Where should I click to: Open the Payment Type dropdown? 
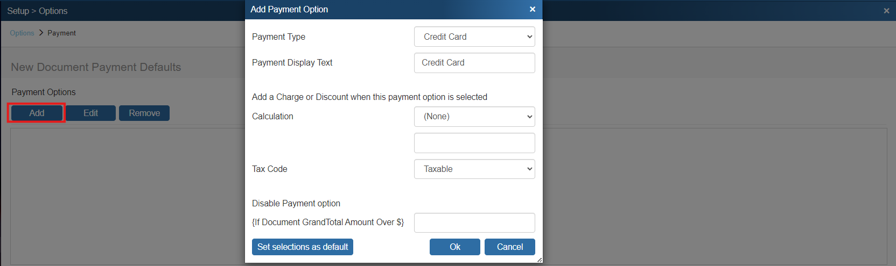click(x=474, y=37)
